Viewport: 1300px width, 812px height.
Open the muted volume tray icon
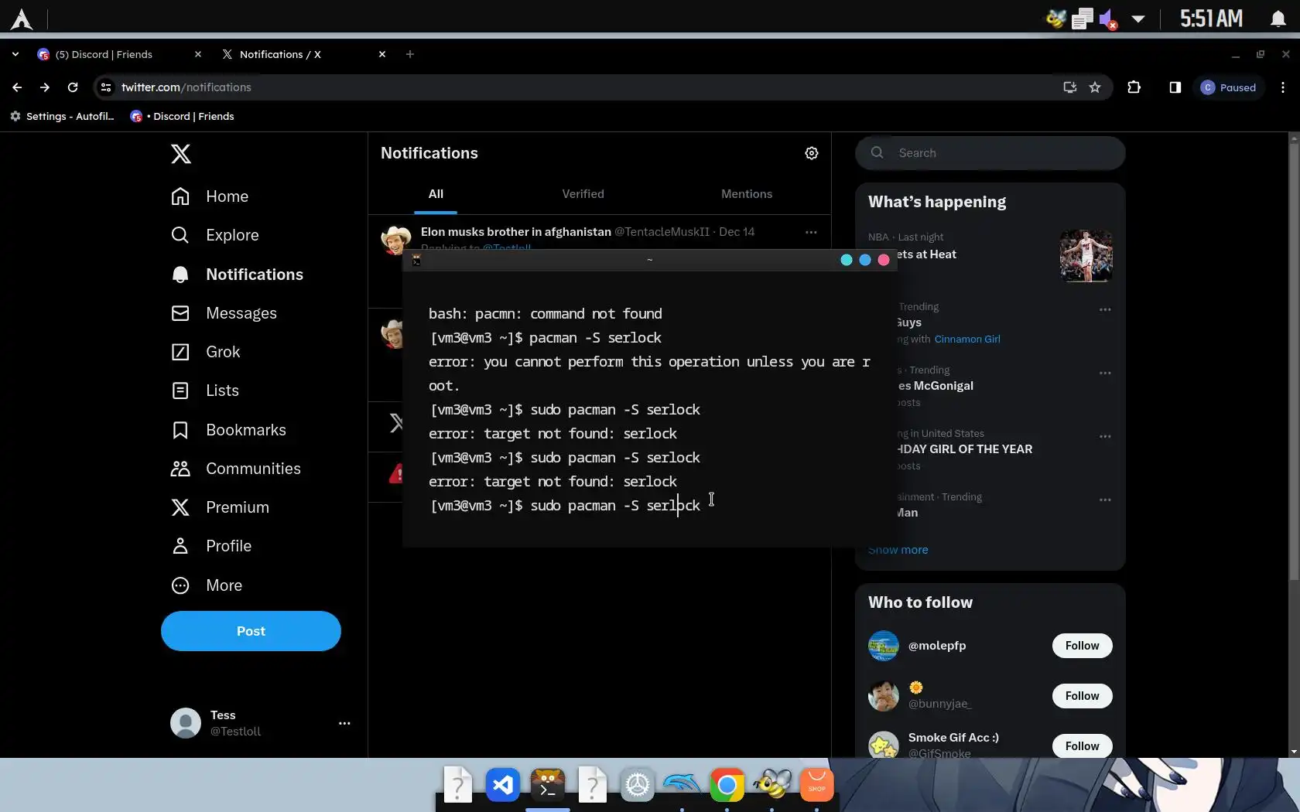(1109, 19)
